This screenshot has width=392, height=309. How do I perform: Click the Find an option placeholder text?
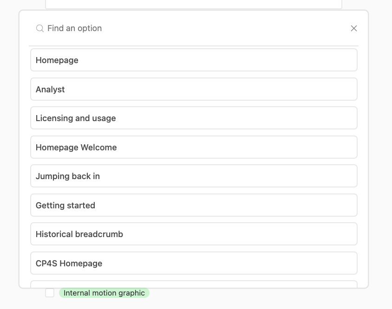tap(74, 28)
